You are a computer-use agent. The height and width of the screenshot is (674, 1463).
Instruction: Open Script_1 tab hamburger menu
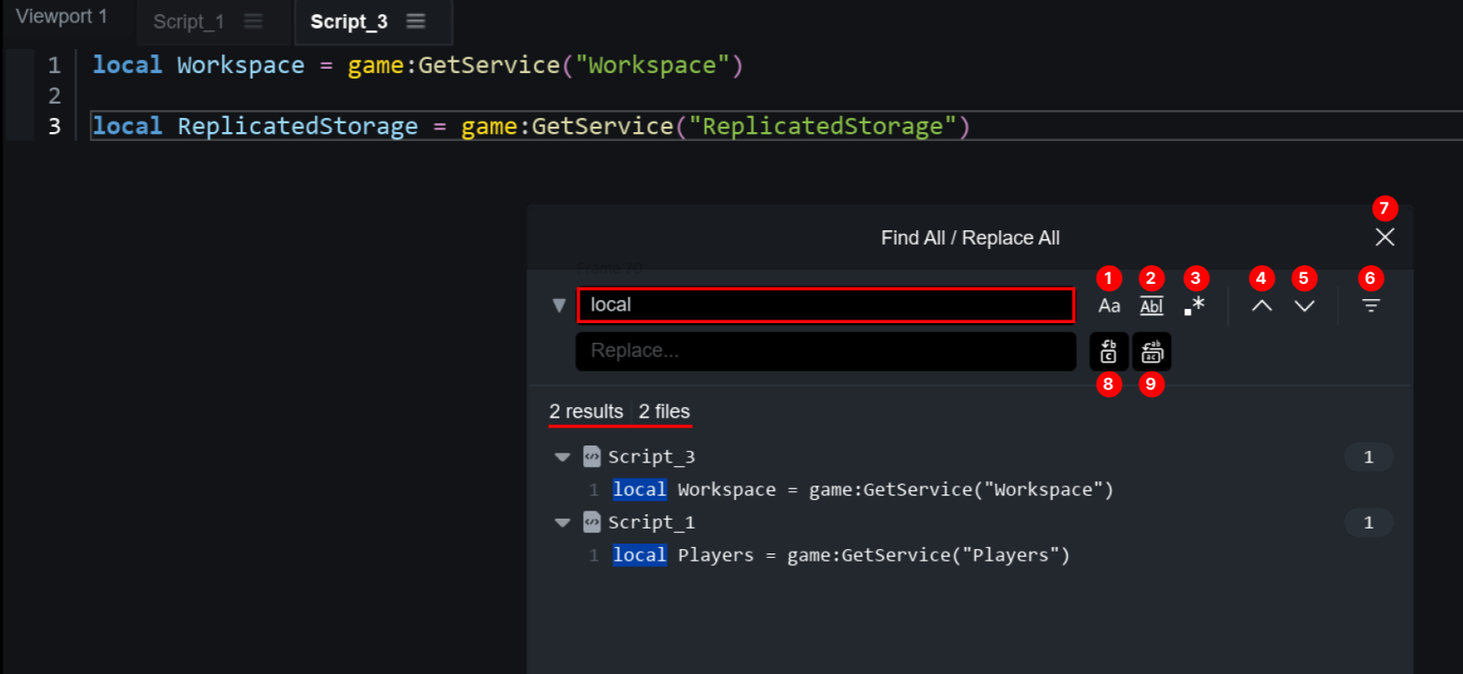coord(254,21)
